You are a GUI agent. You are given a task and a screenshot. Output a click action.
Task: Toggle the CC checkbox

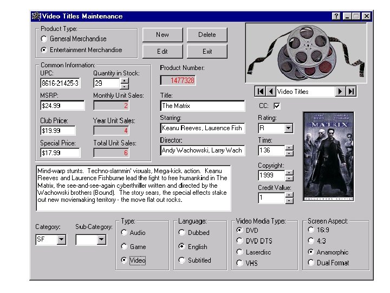(x=277, y=106)
